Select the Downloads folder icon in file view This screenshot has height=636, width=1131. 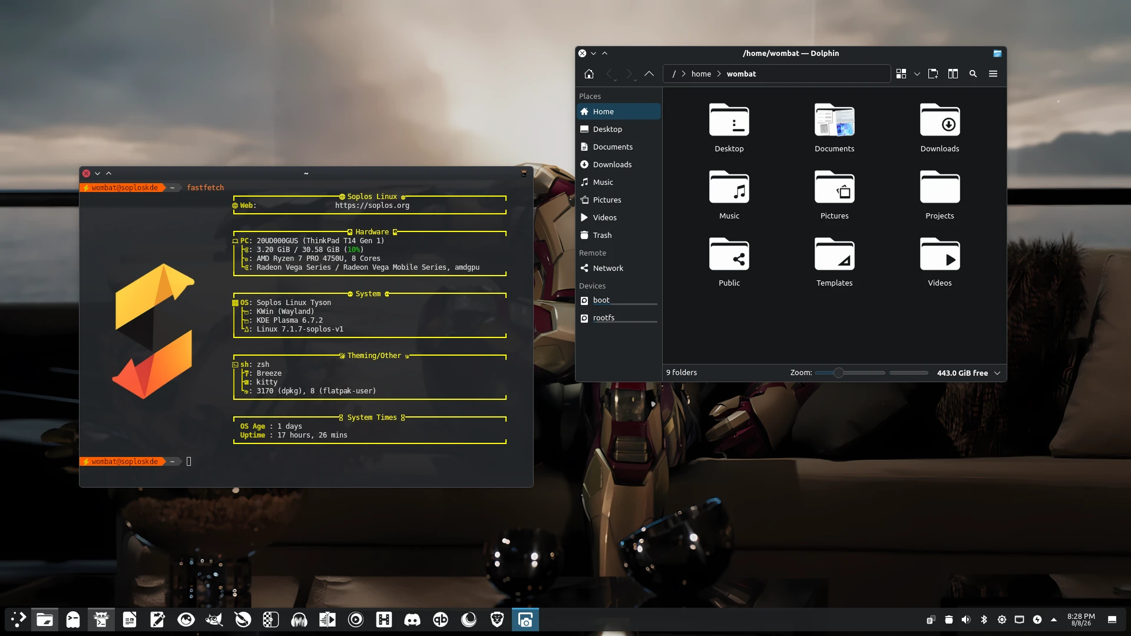tap(940, 120)
